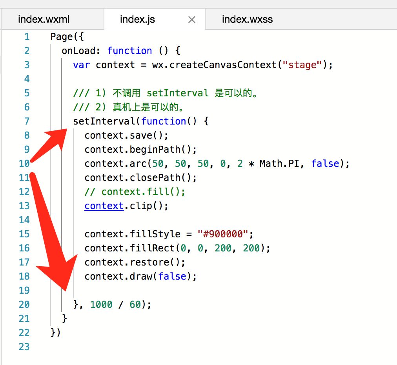Click line number 23 in gutter
This screenshot has height=365, width=397.
pos(24,347)
